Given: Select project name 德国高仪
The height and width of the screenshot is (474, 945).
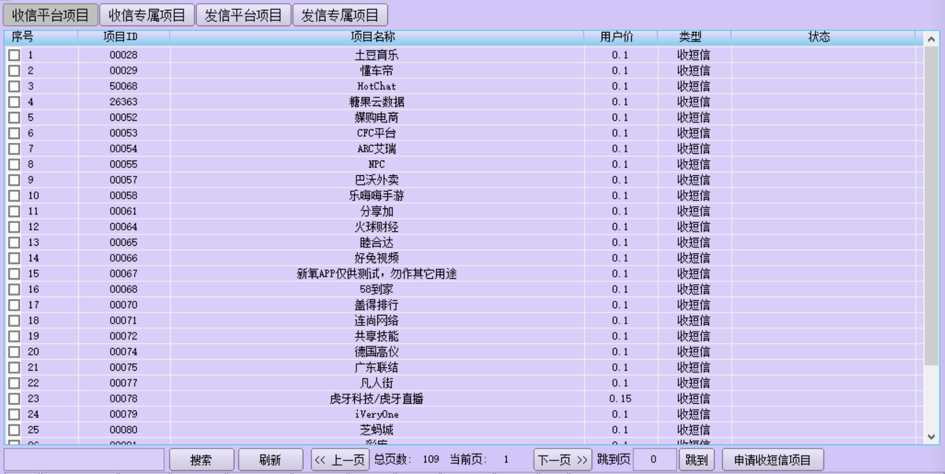Looking at the screenshot, I should 376,352.
